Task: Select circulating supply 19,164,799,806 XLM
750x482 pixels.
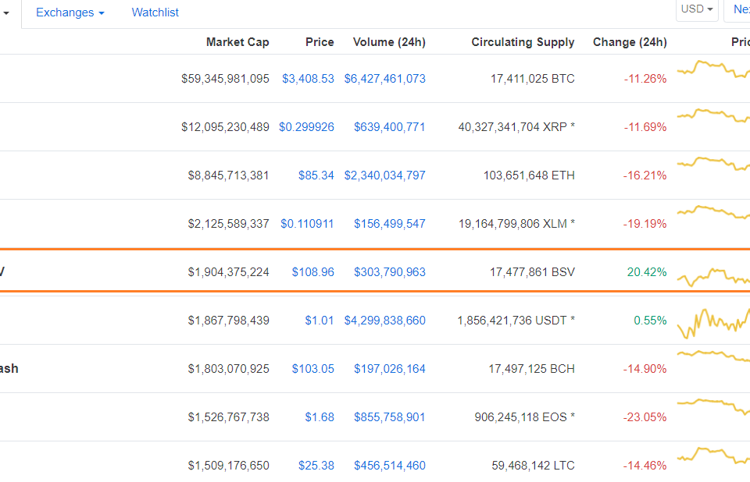Action: tap(516, 224)
